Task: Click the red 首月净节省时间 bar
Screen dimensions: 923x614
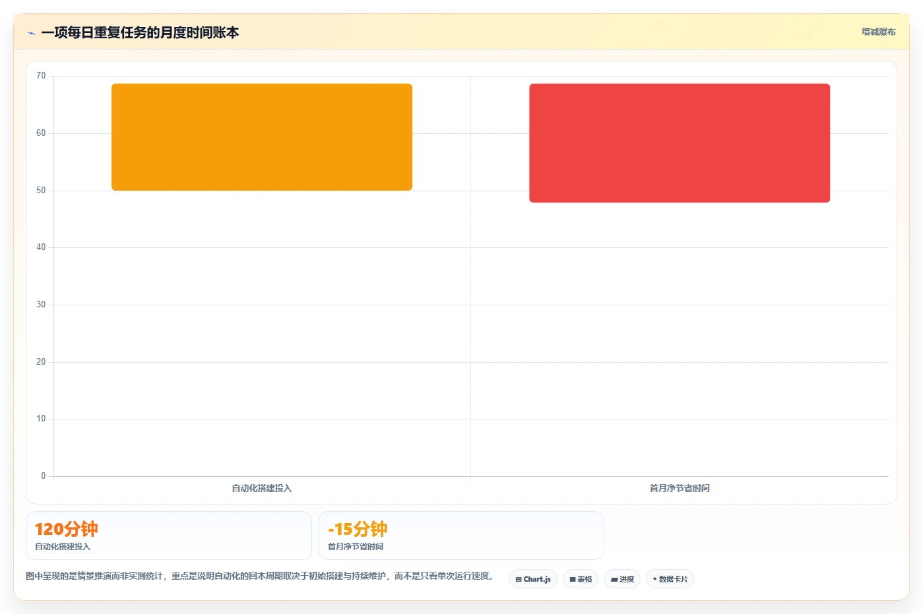Action: click(680, 143)
